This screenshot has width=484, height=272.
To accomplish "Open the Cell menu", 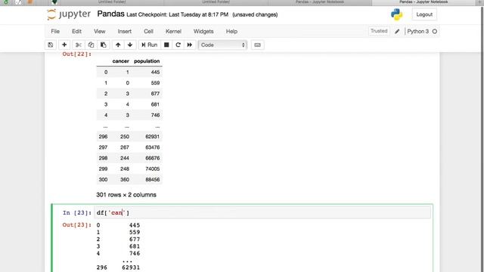I will (x=148, y=32).
